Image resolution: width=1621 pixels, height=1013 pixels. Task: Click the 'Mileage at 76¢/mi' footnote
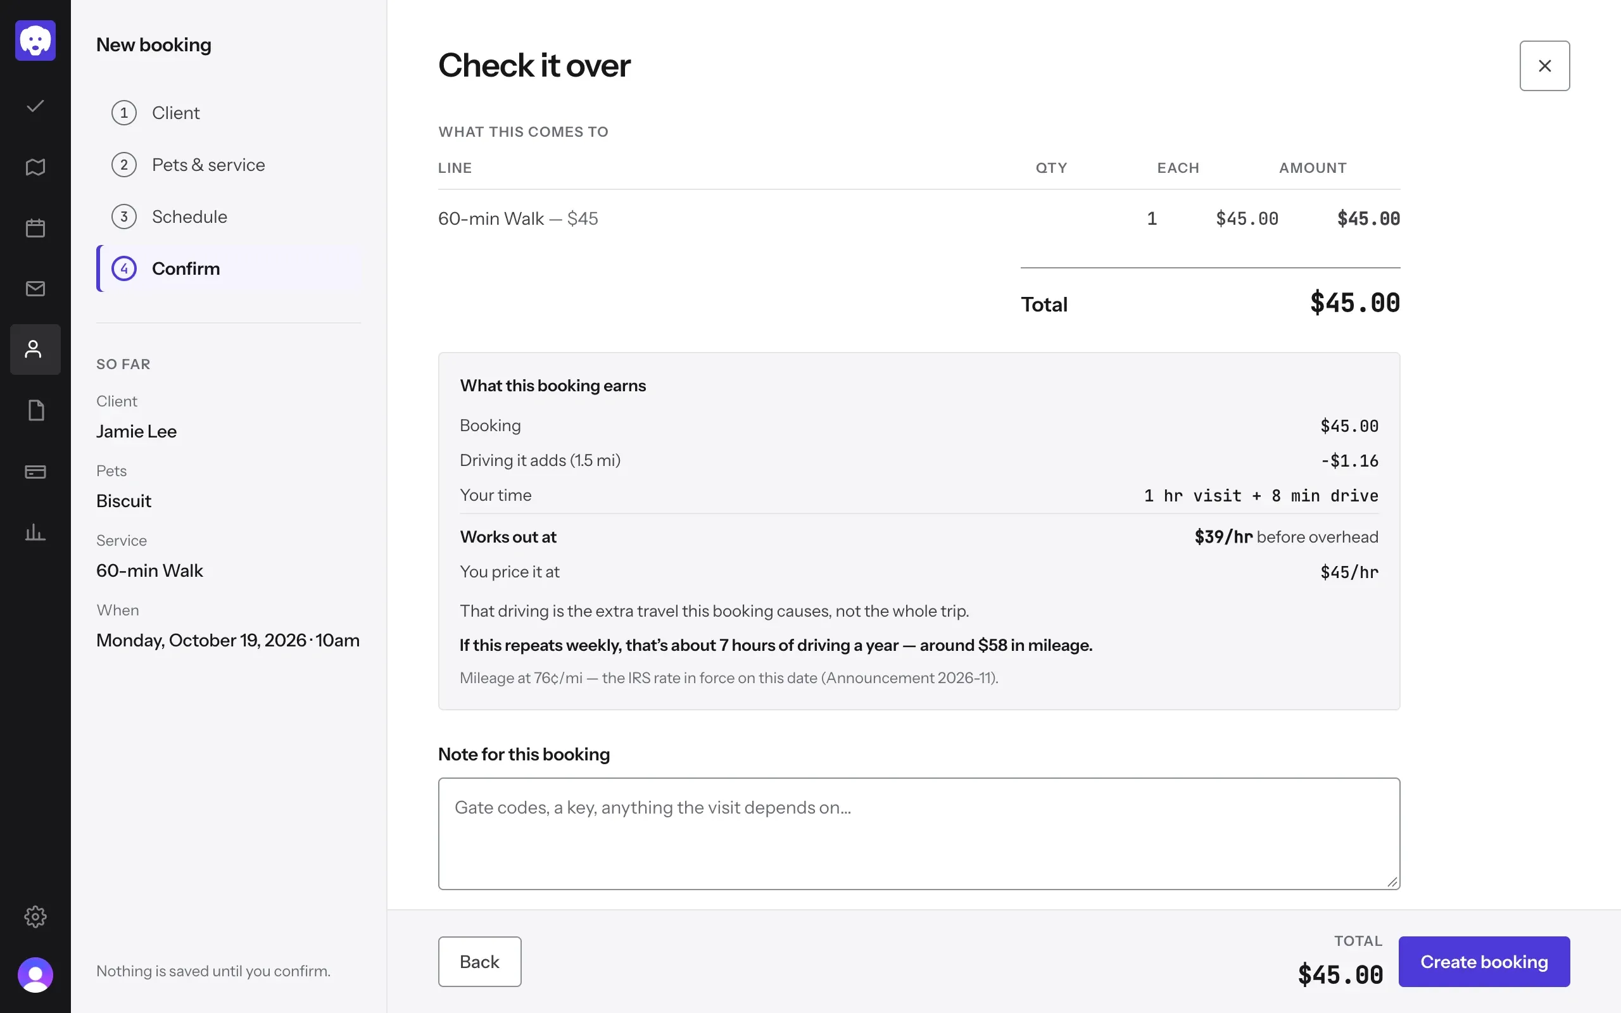point(729,678)
